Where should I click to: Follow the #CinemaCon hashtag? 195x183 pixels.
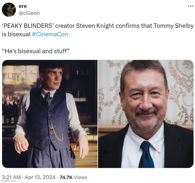50,34
